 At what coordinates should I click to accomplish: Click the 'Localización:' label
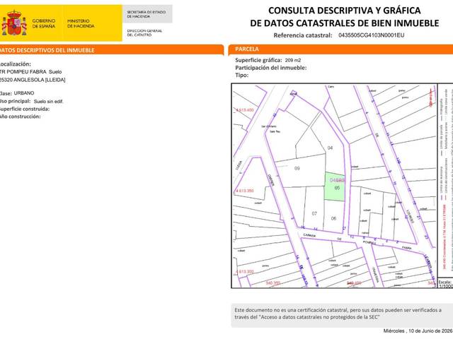[15, 64]
